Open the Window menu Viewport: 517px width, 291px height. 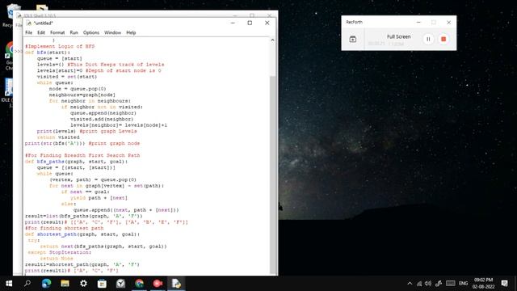coord(112,32)
